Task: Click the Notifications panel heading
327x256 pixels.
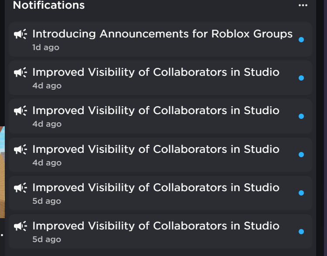Action: [x=49, y=5]
